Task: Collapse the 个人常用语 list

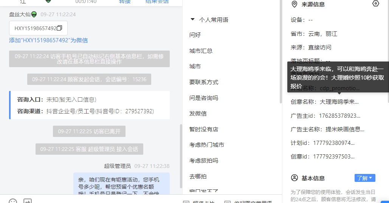Action: [x=192, y=19]
